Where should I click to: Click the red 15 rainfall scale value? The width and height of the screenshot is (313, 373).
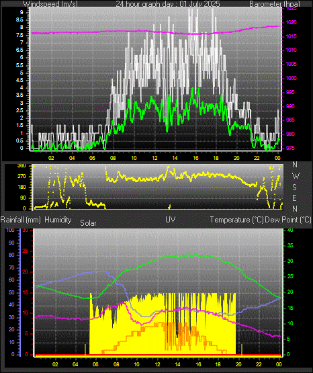pos(26,292)
